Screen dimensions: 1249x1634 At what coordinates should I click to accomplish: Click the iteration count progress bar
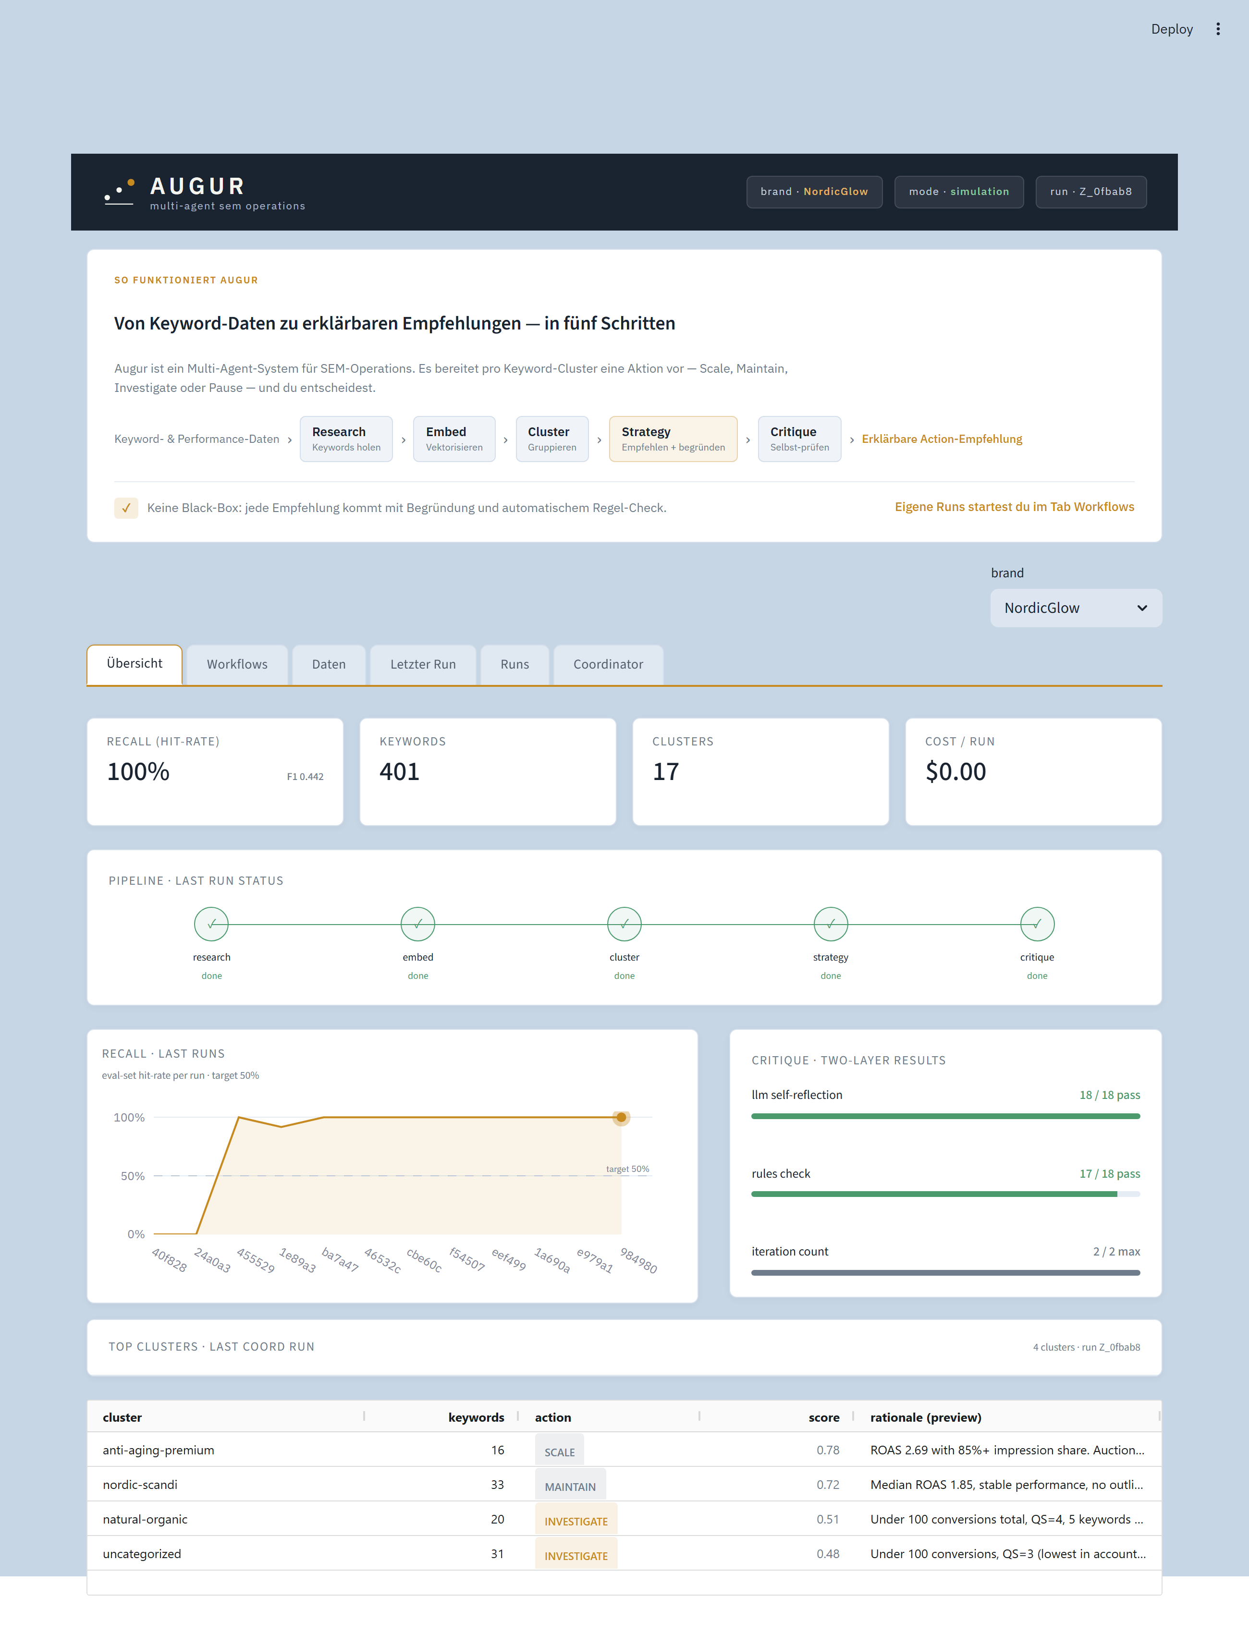click(946, 1273)
